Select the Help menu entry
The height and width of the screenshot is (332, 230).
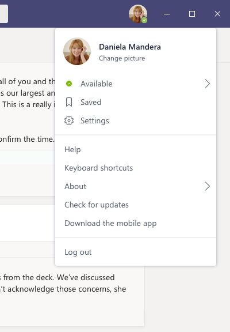[x=136, y=149]
